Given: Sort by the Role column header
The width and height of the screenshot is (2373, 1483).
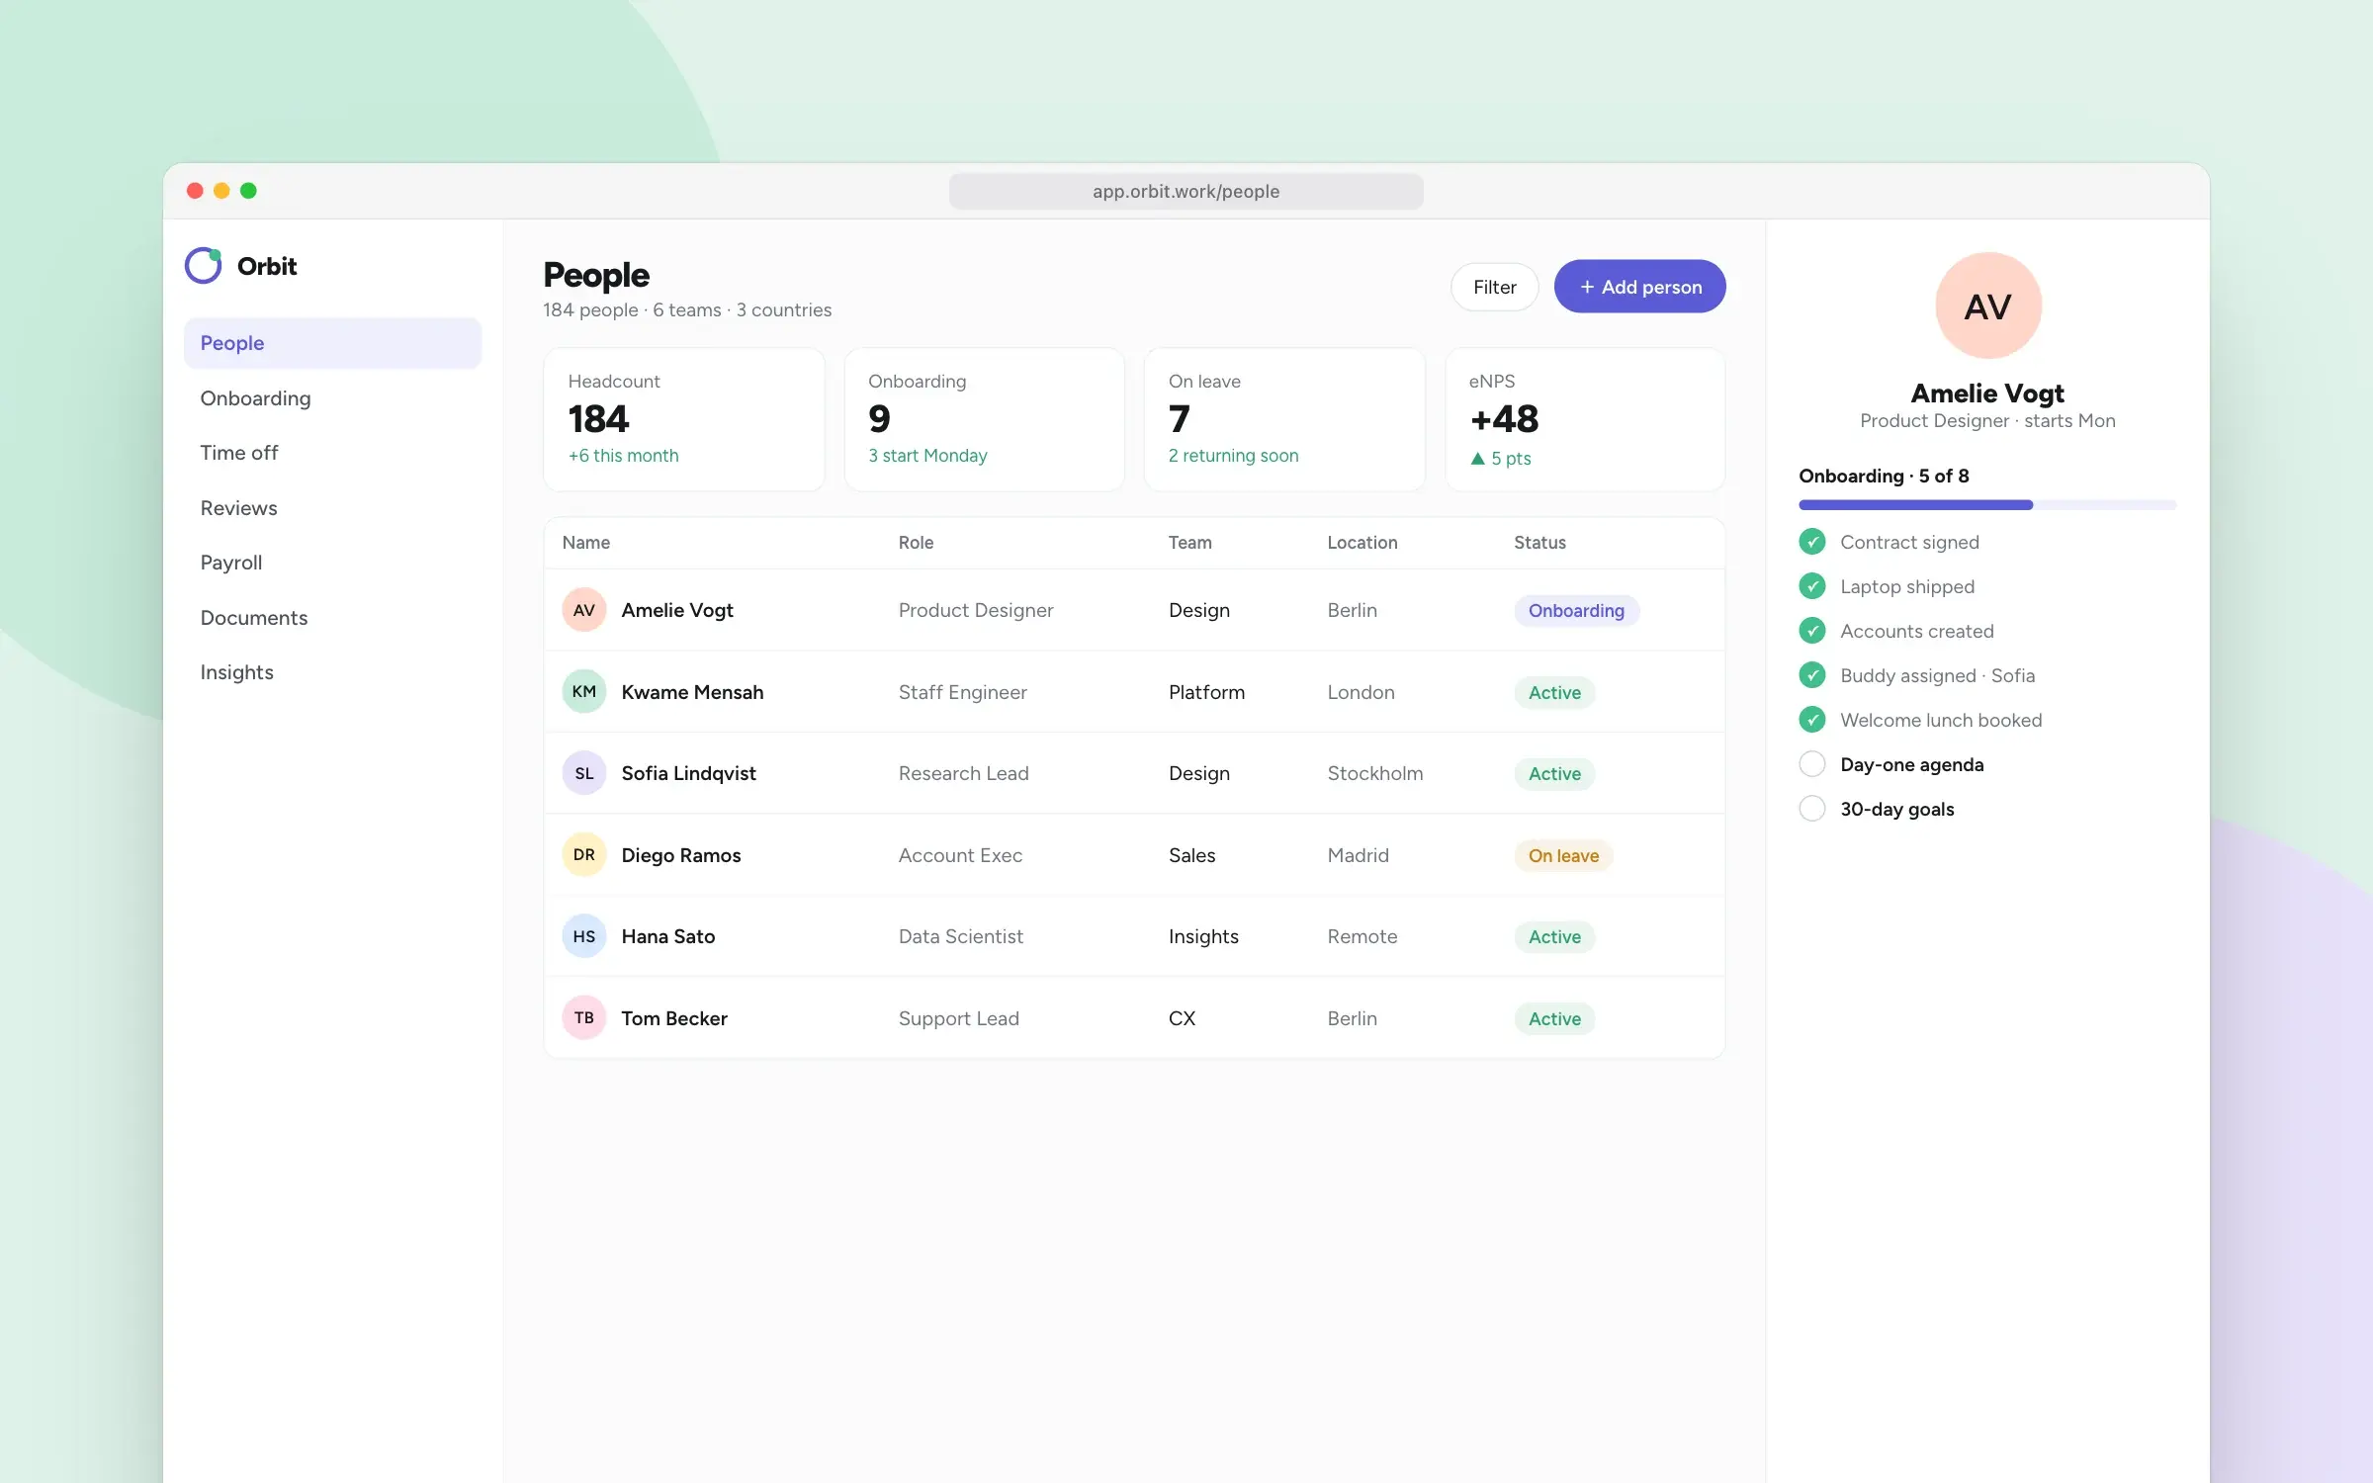Looking at the screenshot, I should (916, 543).
